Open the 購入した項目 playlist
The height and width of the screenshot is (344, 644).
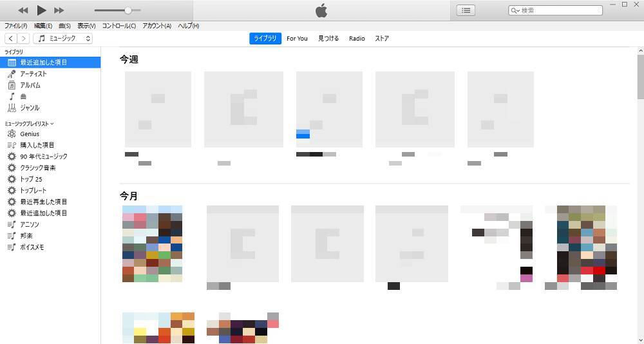tap(37, 145)
